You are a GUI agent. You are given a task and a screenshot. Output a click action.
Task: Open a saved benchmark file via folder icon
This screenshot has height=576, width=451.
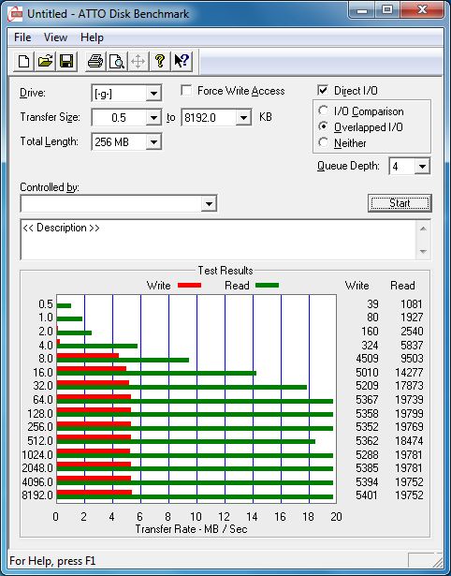pos(46,61)
